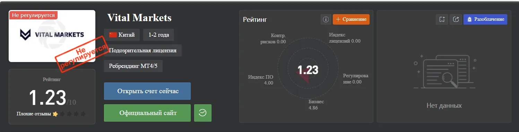Click the Подозрительная лицензия tag
519x132 pixels.
coord(143,51)
